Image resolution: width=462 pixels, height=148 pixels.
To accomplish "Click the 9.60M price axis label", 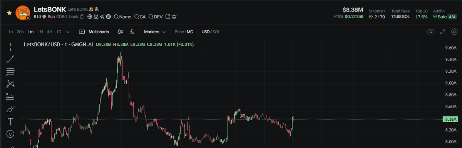I will pyautogui.click(x=450, y=48).
